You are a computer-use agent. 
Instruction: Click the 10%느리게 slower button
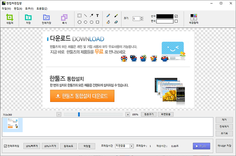[50, 146]
